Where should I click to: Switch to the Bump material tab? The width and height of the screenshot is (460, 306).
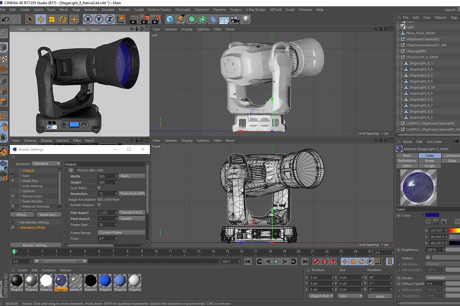coord(430,161)
